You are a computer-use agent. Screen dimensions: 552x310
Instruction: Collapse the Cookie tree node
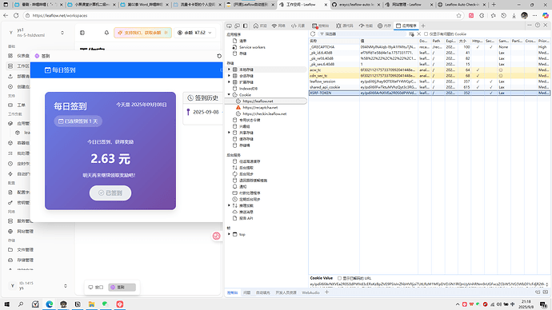(x=229, y=95)
